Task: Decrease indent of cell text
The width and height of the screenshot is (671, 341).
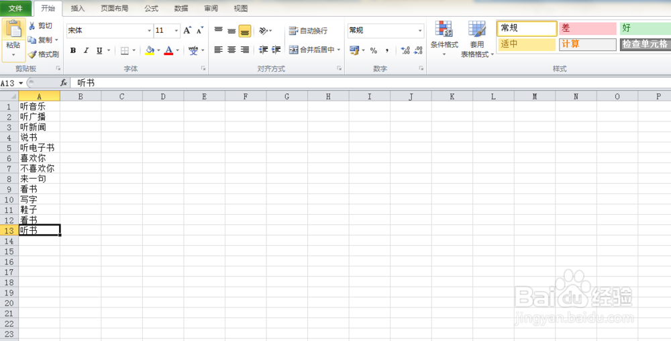Action: pos(264,50)
